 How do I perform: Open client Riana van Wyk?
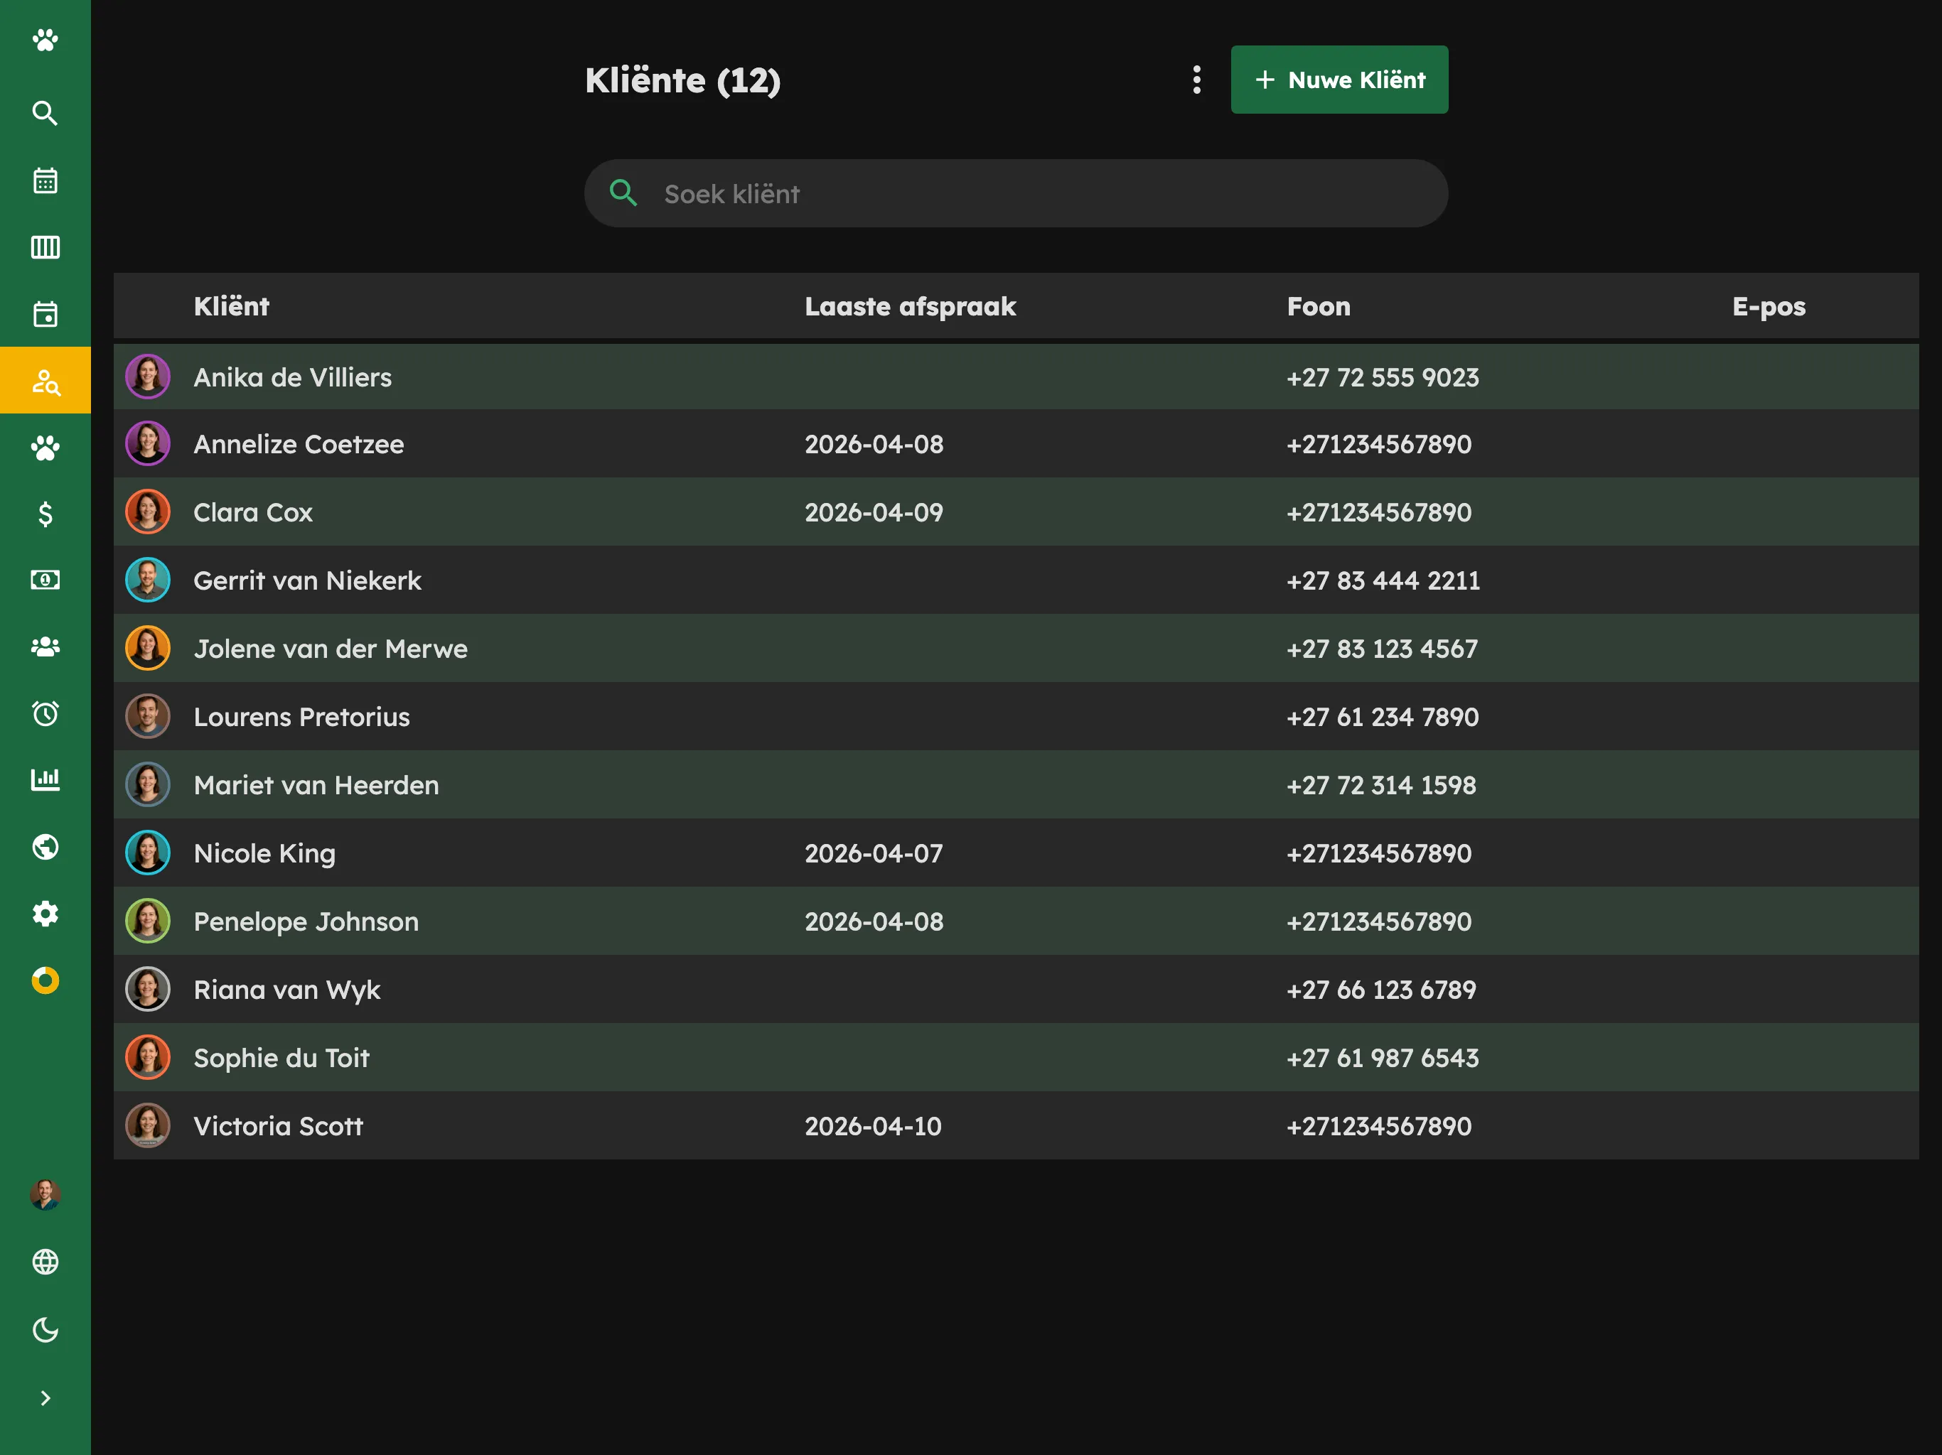point(1016,990)
